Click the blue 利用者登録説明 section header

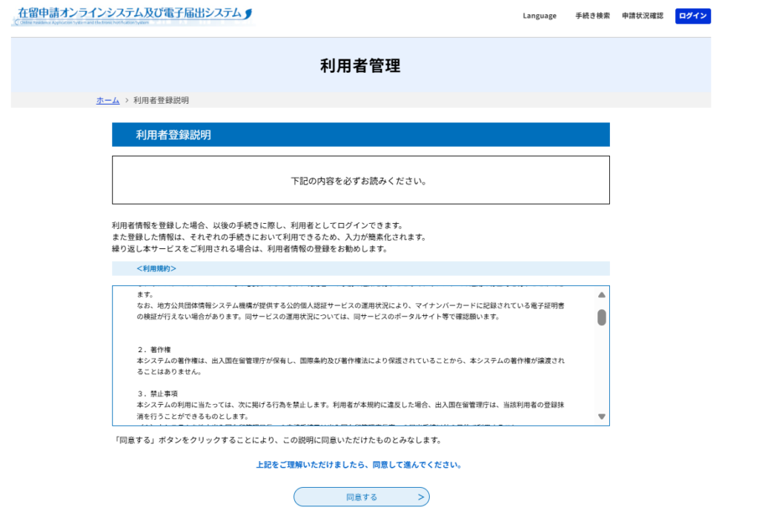(360, 135)
